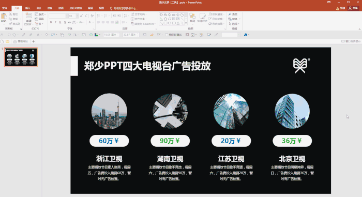Select slide 1 thumbnail
362x197 pixels.
point(21,57)
